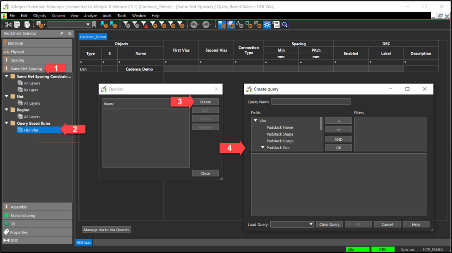Click the -> add filter button
The height and width of the screenshot is (253, 452).
(x=338, y=121)
